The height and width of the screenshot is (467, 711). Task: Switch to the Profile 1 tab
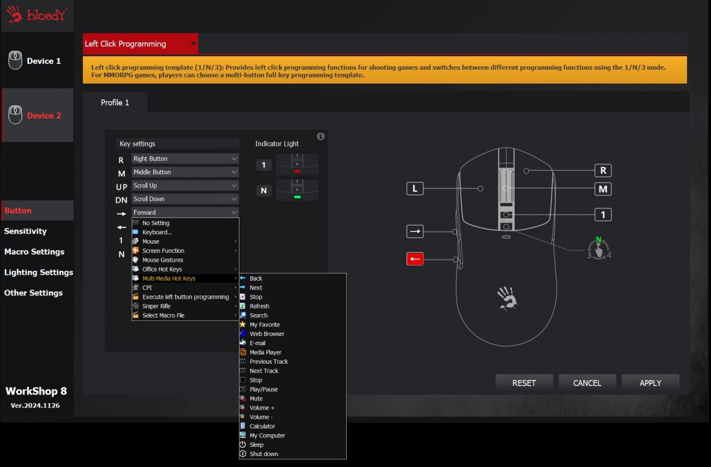[x=115, y=103]
